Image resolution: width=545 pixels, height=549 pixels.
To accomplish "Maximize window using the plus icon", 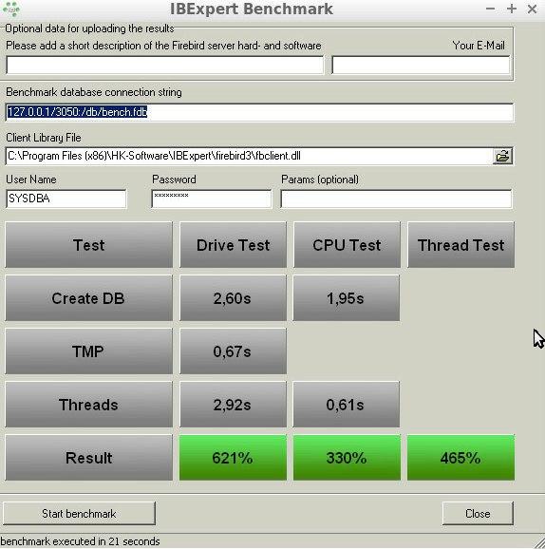I will (x=512, y=9).
